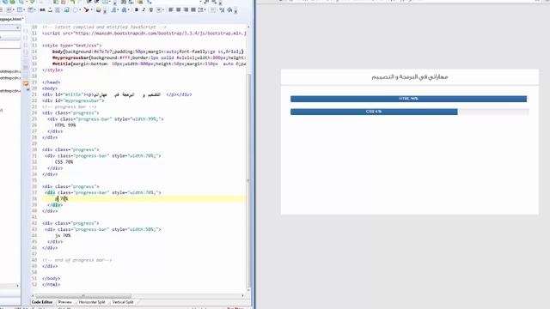Click the '</style>' closing tag line
The image size is (550, 309).
pos(52,70)
